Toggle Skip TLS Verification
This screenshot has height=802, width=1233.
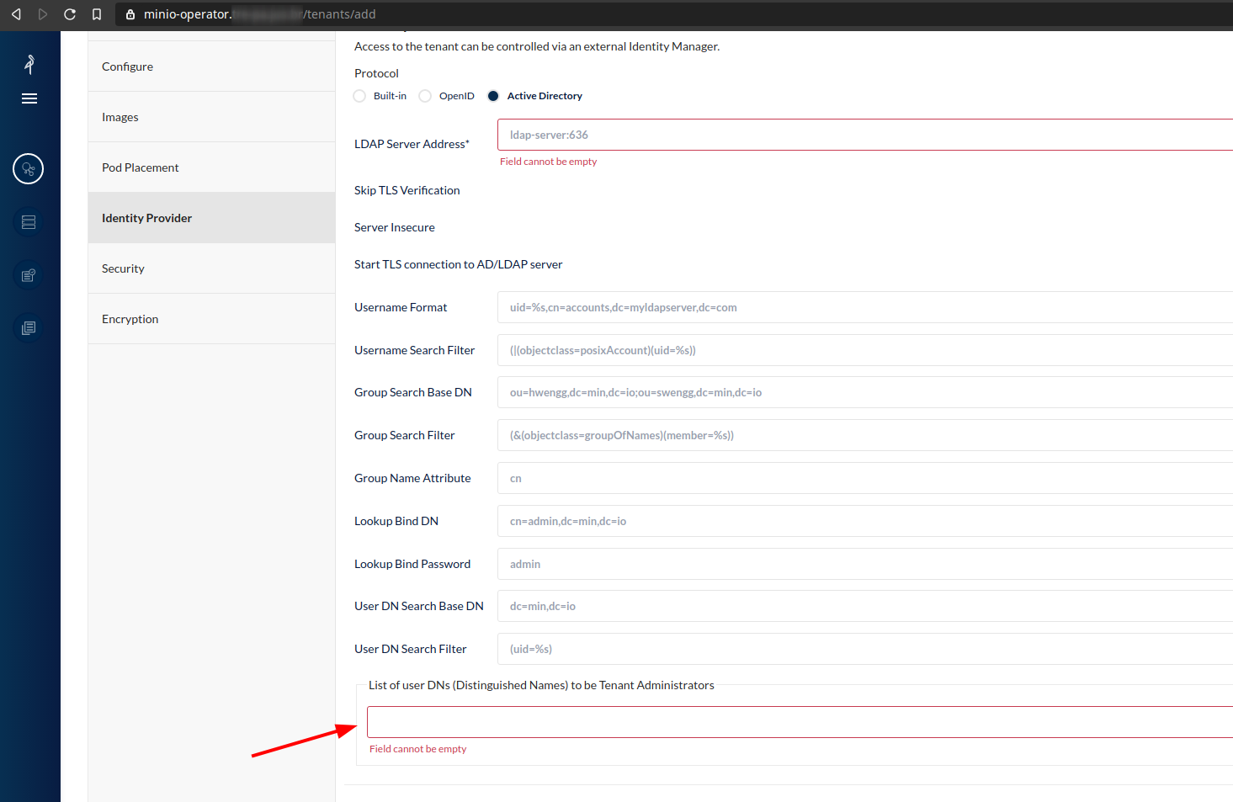(x=407, y=190)
